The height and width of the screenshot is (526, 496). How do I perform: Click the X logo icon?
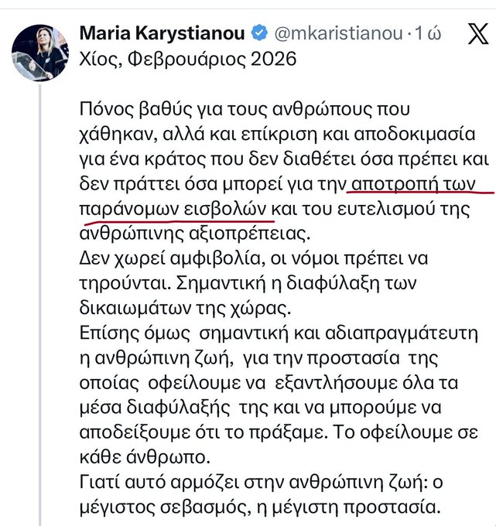474,34
